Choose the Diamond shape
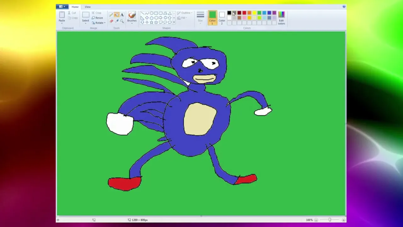403x227 pixels. point(147,18)
